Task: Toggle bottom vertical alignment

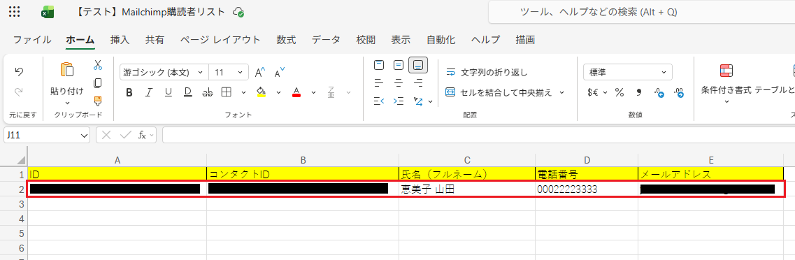Action: [x=418, y=65]
